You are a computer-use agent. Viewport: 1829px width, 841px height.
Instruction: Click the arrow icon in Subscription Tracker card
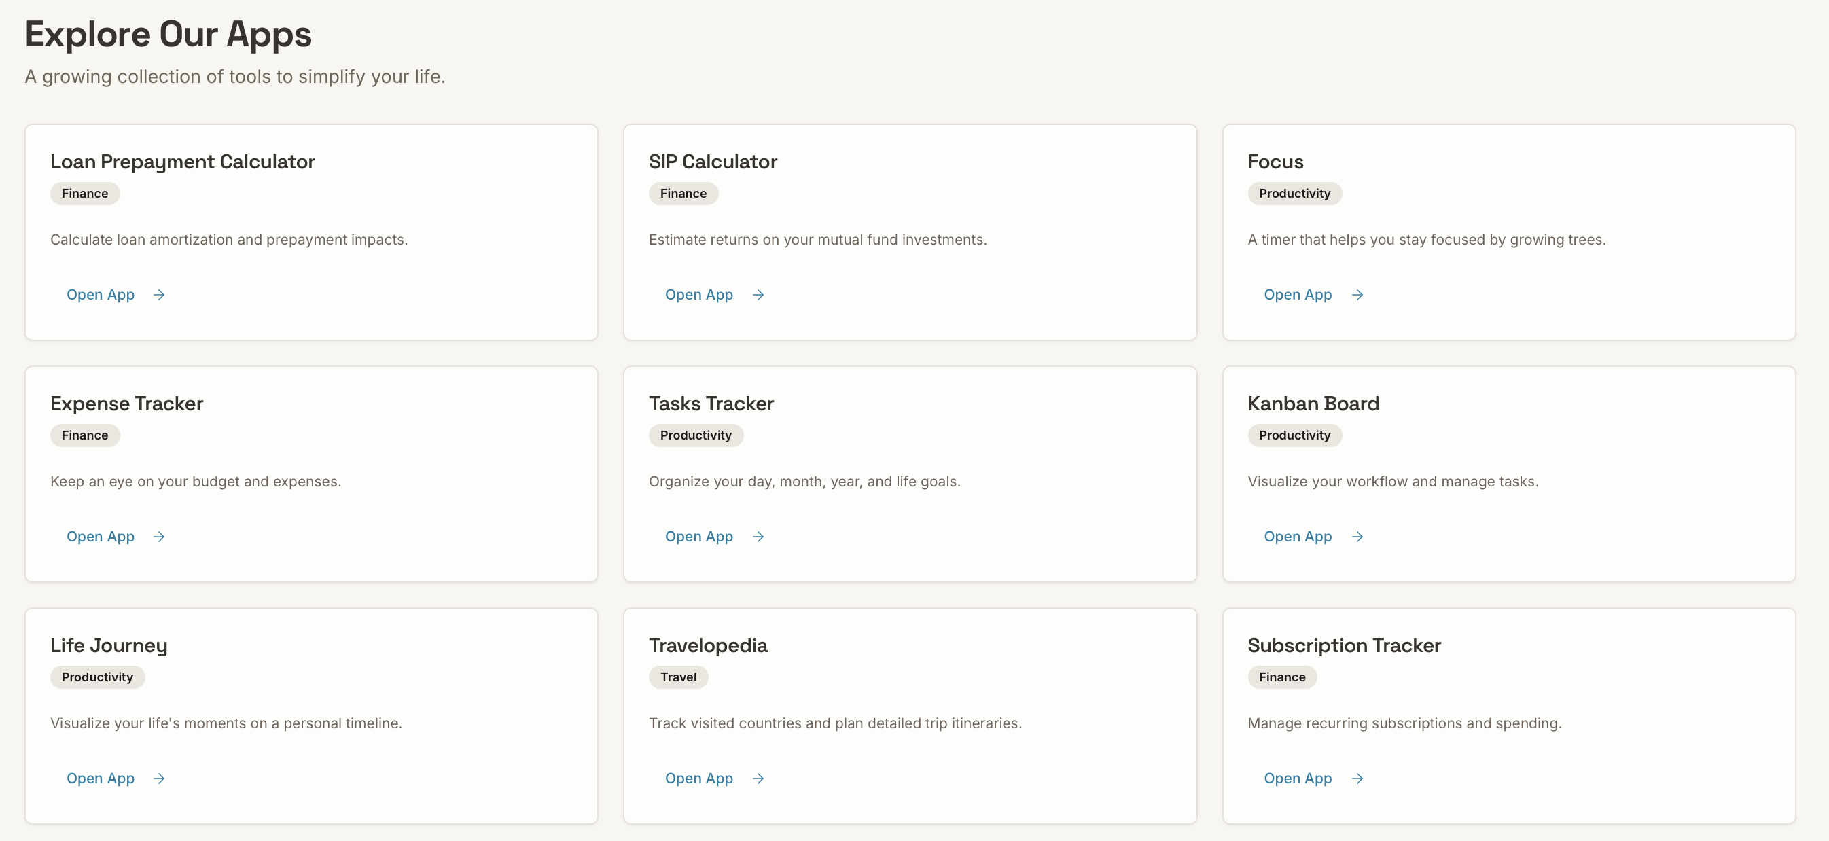coord(1357,779)
